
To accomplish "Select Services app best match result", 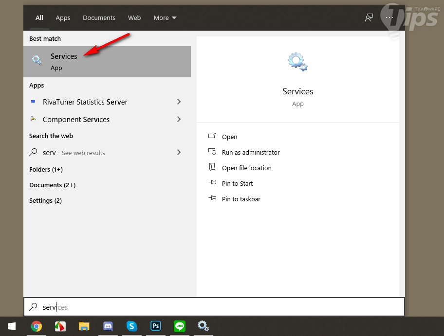I will (107, 62).
